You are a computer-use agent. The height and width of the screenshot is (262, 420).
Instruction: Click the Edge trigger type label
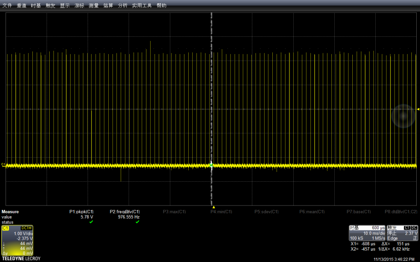[393, 238]
